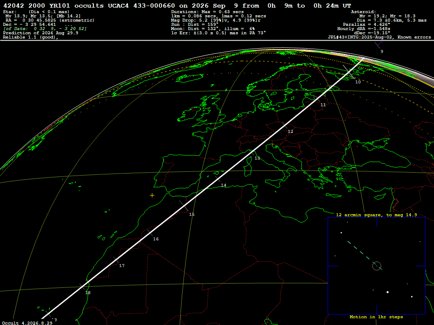Click the 'Reliable 1.1 (good)' text
Screen dimensions: 434x325
[x=31, y=37]
